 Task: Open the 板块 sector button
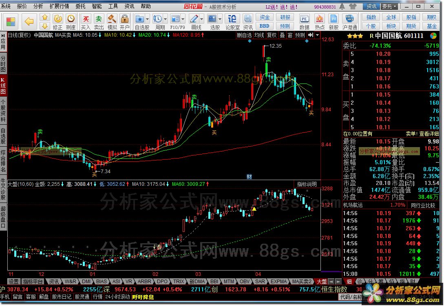pos(391,26)
